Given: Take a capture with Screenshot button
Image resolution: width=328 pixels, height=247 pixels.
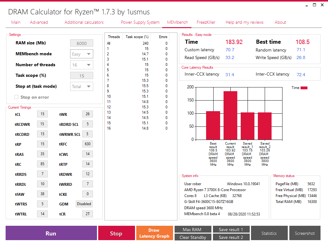Looking at the screenshot, I should [305, 233].
